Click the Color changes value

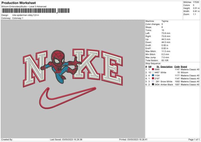[x=162, y=24]
